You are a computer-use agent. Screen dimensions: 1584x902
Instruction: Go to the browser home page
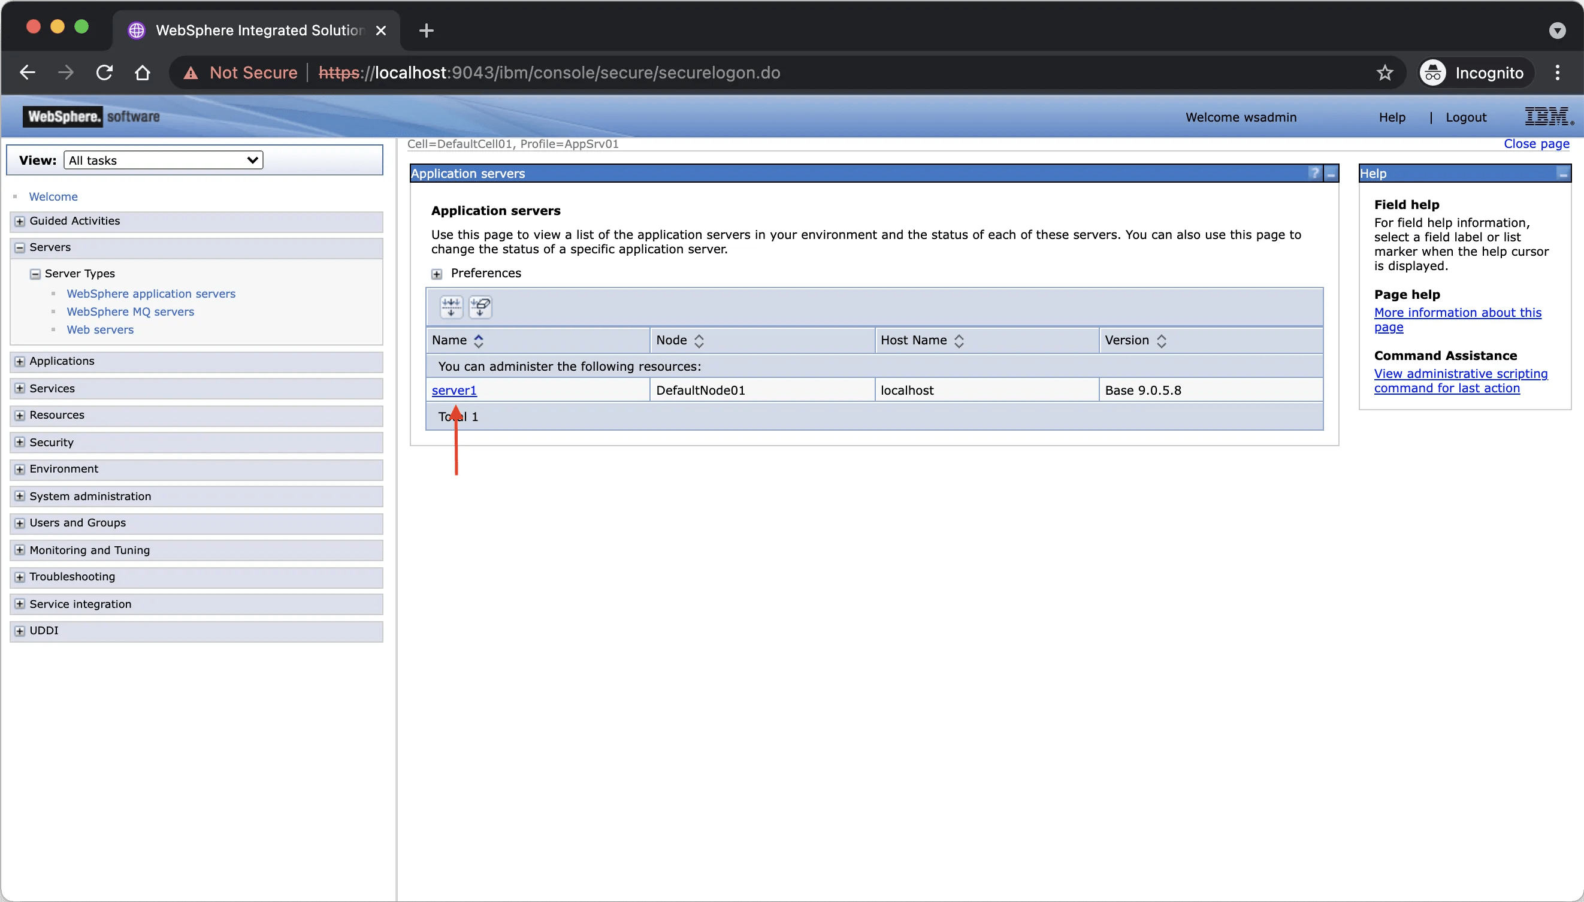coord(143,72)
